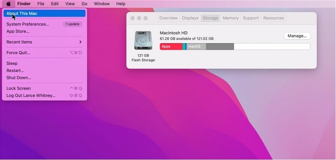Choose Force Quit menu entry
This screenshot has width=336, height=160.
[x=45, y=52]
